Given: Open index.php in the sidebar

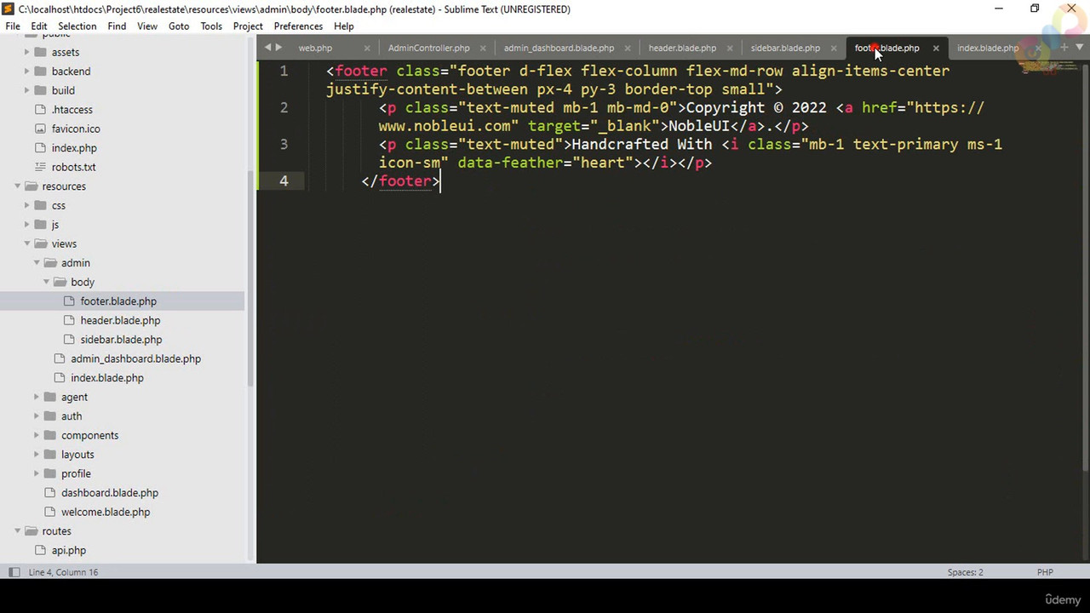Looking at the screenshot, I should point(74,148).
